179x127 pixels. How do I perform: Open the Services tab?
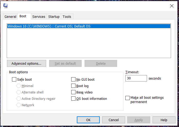(x=39, y=17)
